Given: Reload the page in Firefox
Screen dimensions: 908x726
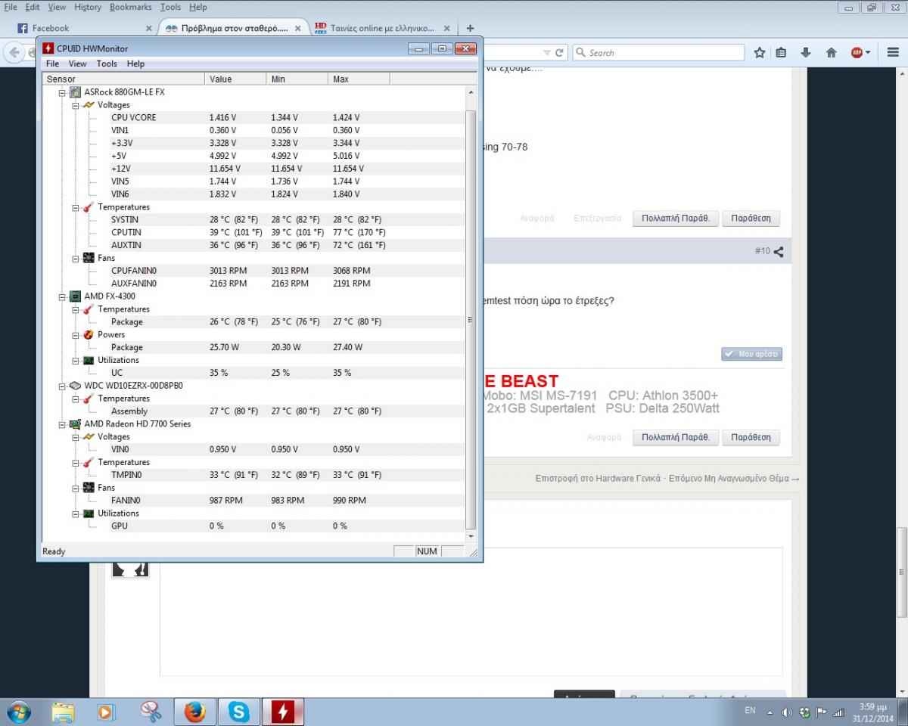Looking at the screenshot, I should coord(560,52).
